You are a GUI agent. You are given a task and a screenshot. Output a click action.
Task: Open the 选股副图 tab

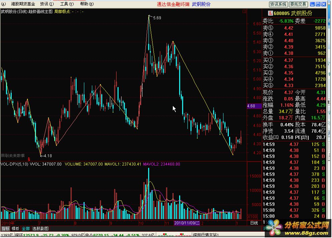pos(40,228)
